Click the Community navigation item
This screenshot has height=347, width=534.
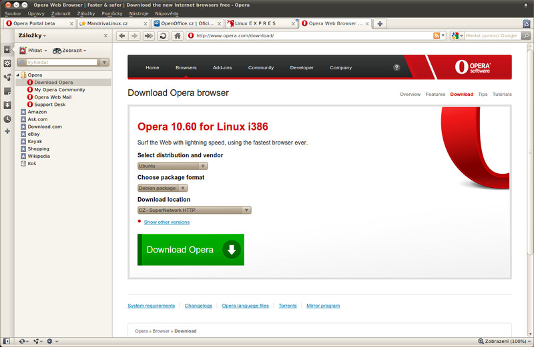click(x=261, y=68)
